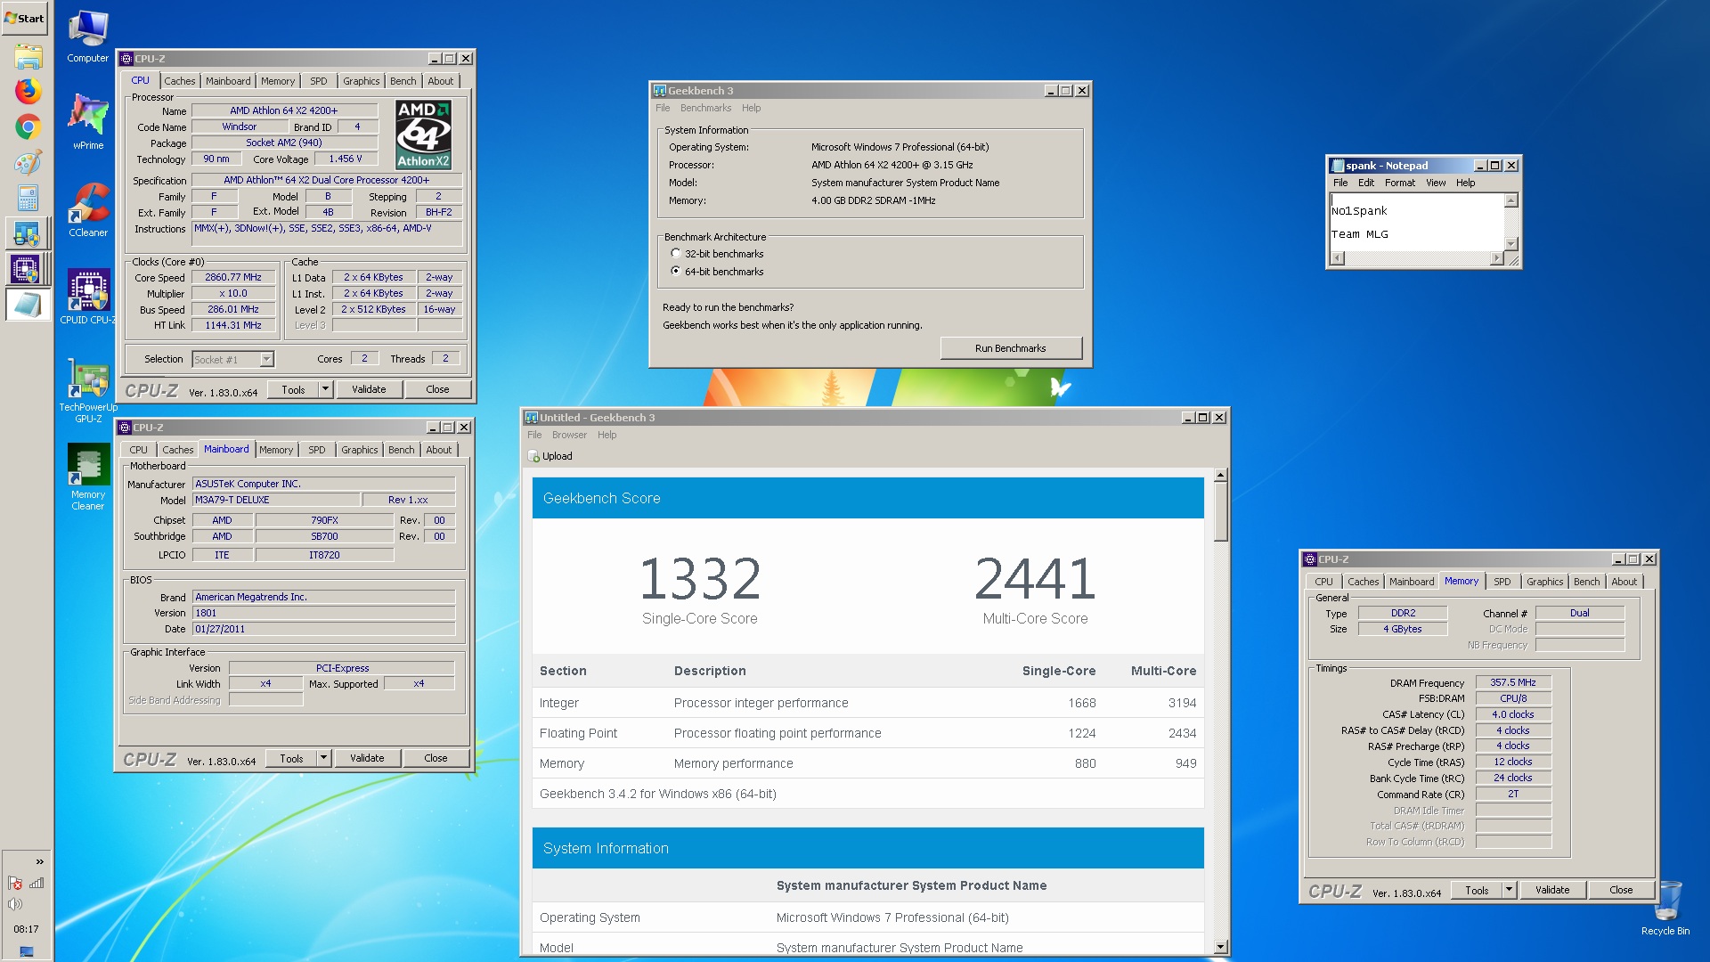
Task: Open Format menu in Notepad
Action: (x=1399, y=183)
